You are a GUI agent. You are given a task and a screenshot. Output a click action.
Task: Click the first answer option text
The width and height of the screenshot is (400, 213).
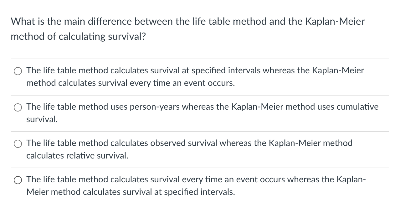pyautogui.click(x=195, y=77)
